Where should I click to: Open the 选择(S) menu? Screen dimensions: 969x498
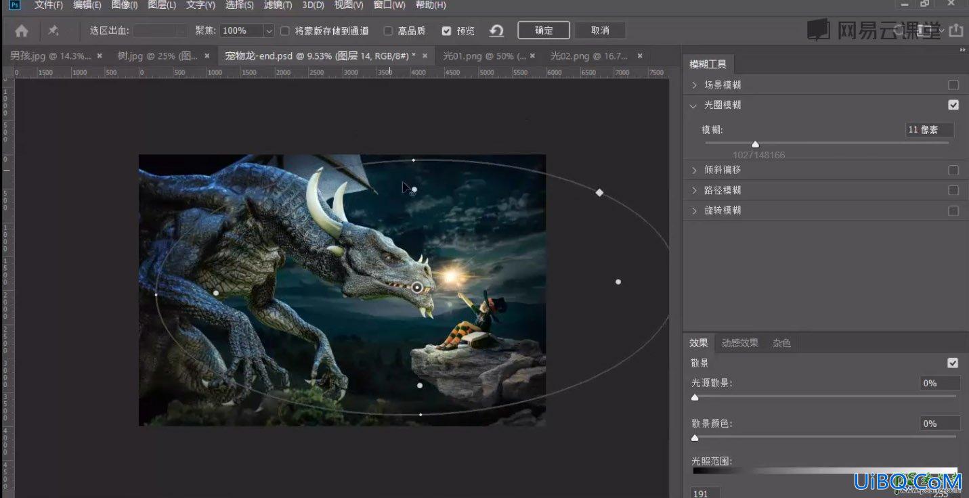(x=240, y=5)
